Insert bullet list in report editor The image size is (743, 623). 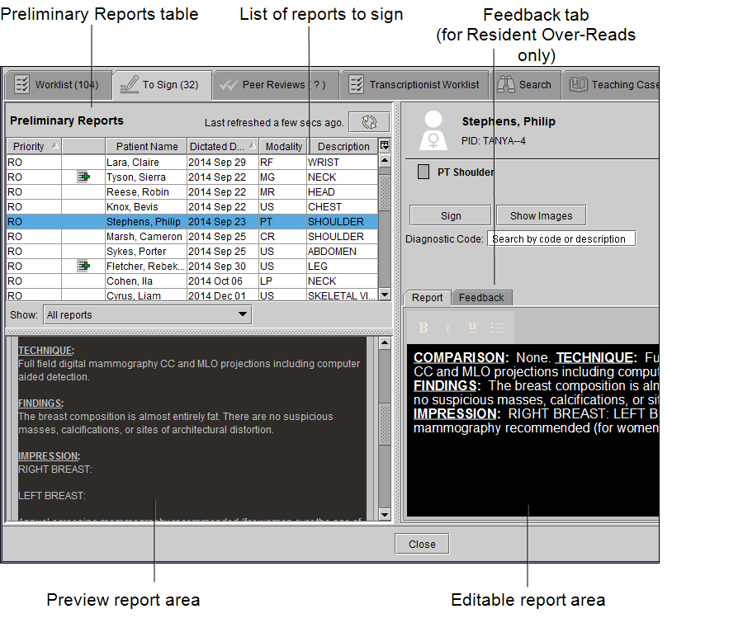pos(497,328)
